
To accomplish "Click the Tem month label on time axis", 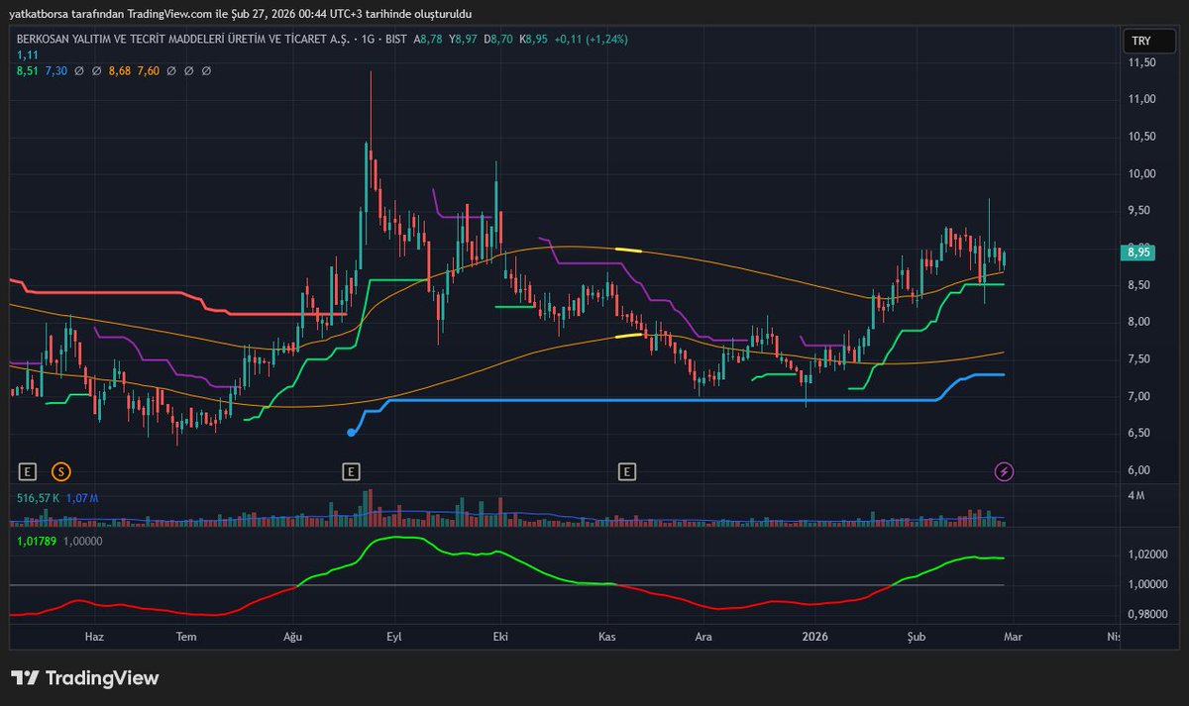I will pos(187,637).
